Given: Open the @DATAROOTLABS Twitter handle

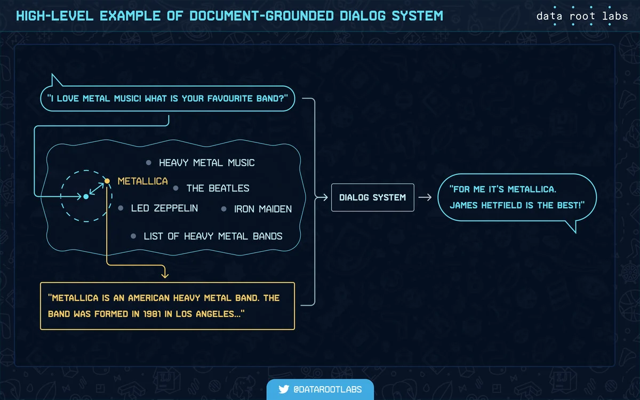Looking at the screenshot, I should [x=327, y=389].
